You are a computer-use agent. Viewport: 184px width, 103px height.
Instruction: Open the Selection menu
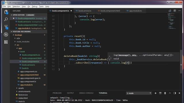click(16, 7)
